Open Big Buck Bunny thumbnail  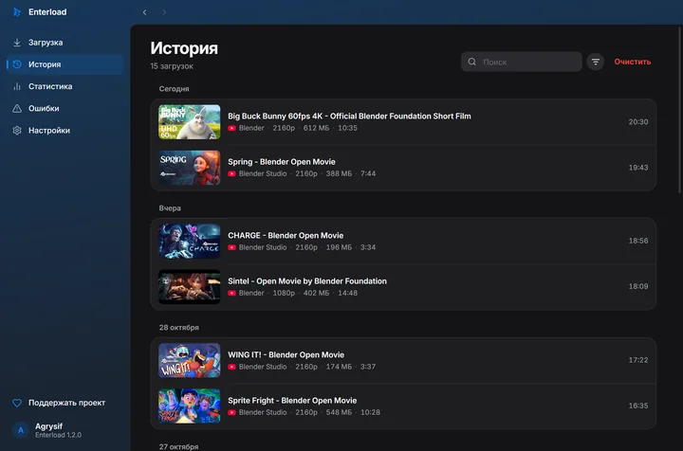tap(190, 122)
